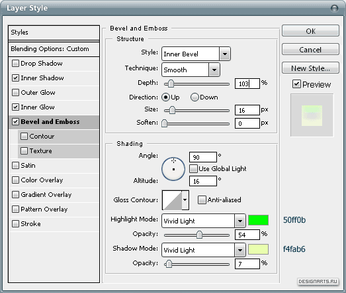Open the Highlight Mode dropdown arrow
346x293 pixels.
[x=240, y=221]
